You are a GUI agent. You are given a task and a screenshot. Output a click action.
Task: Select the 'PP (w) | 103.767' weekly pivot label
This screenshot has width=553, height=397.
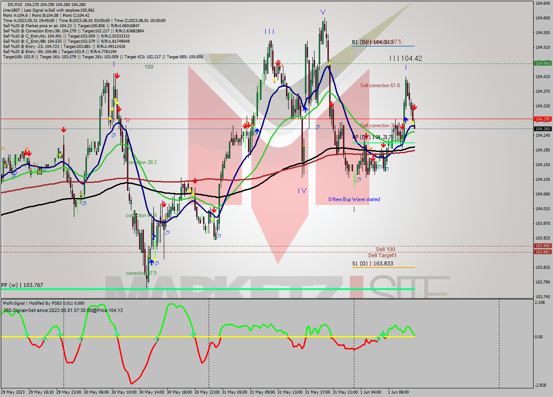(x=22, y=285)
